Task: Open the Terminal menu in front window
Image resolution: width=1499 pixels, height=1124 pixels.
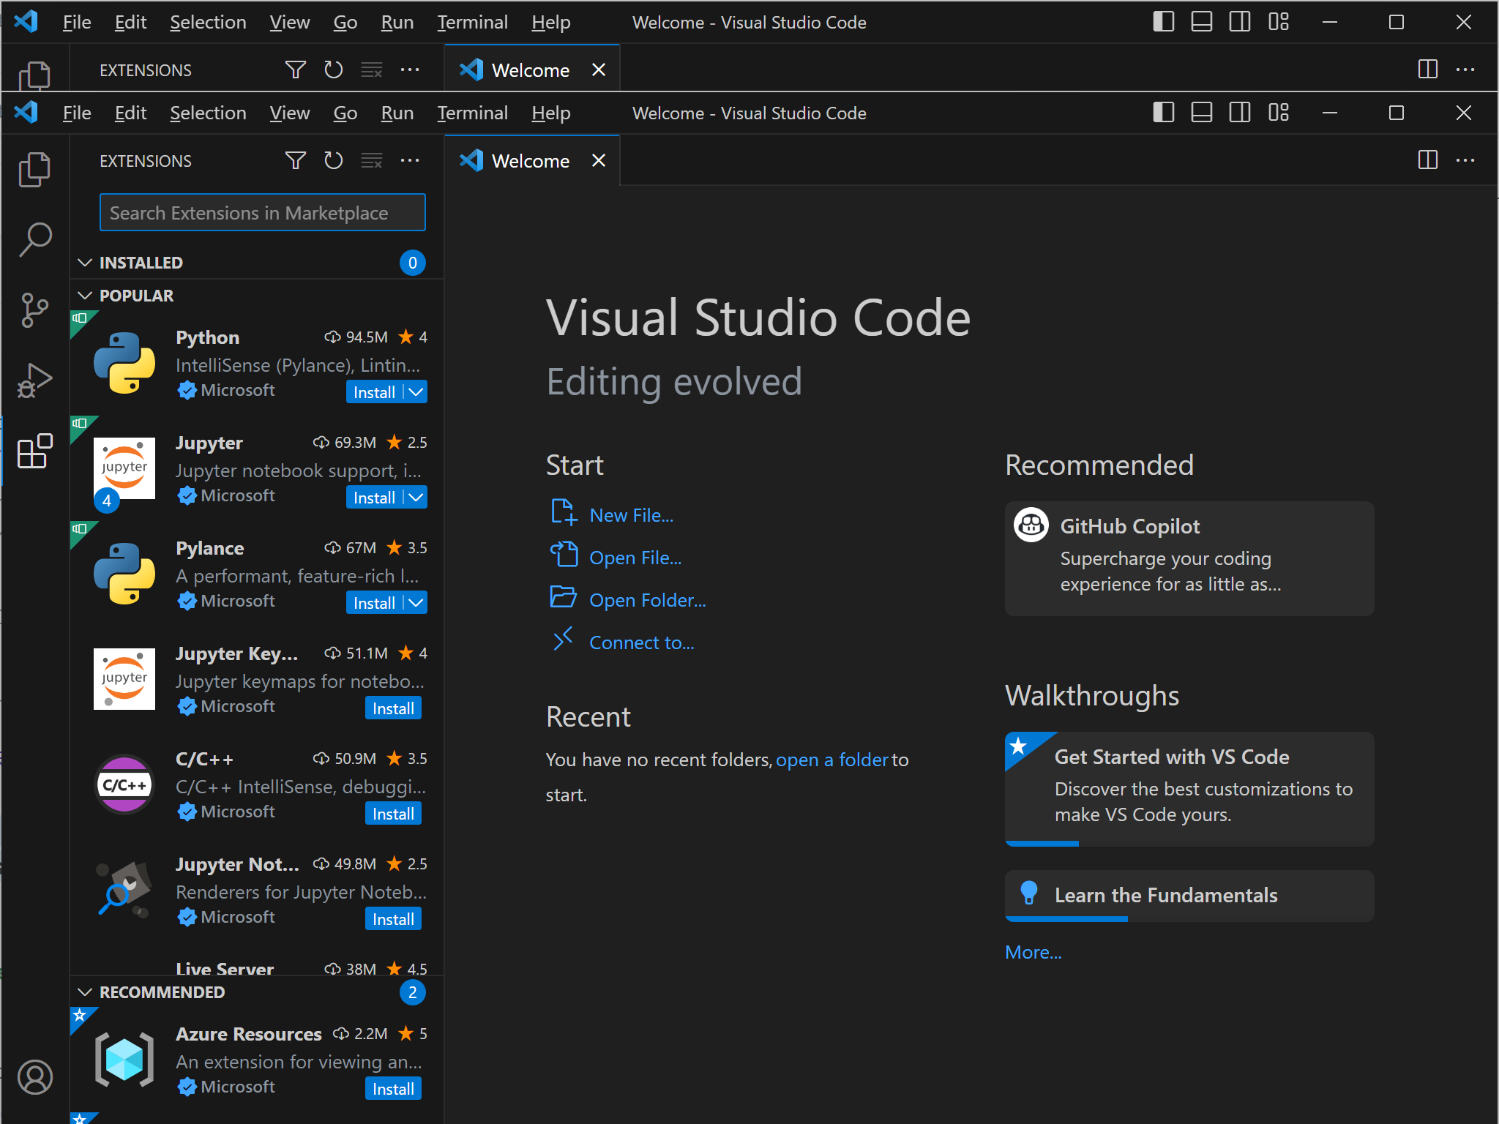Action: pyautogui.click(x=472, y=113)
